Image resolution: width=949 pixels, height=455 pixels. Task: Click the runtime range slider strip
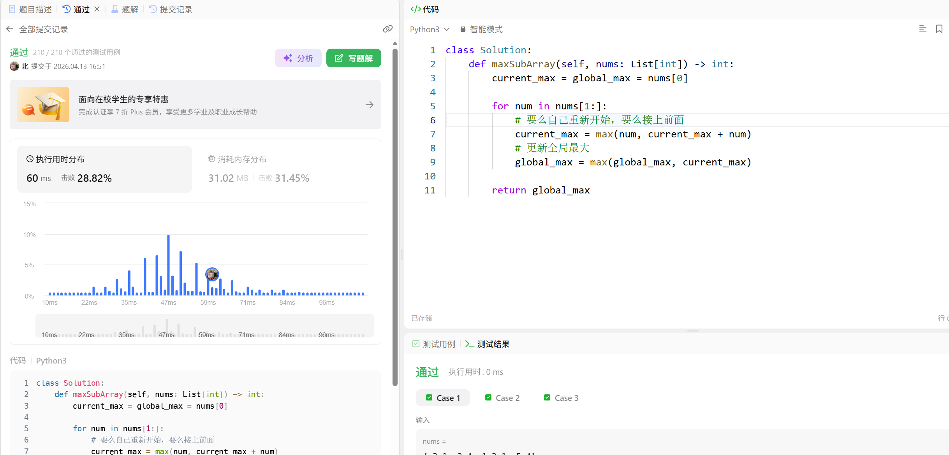tap(204, 326)
